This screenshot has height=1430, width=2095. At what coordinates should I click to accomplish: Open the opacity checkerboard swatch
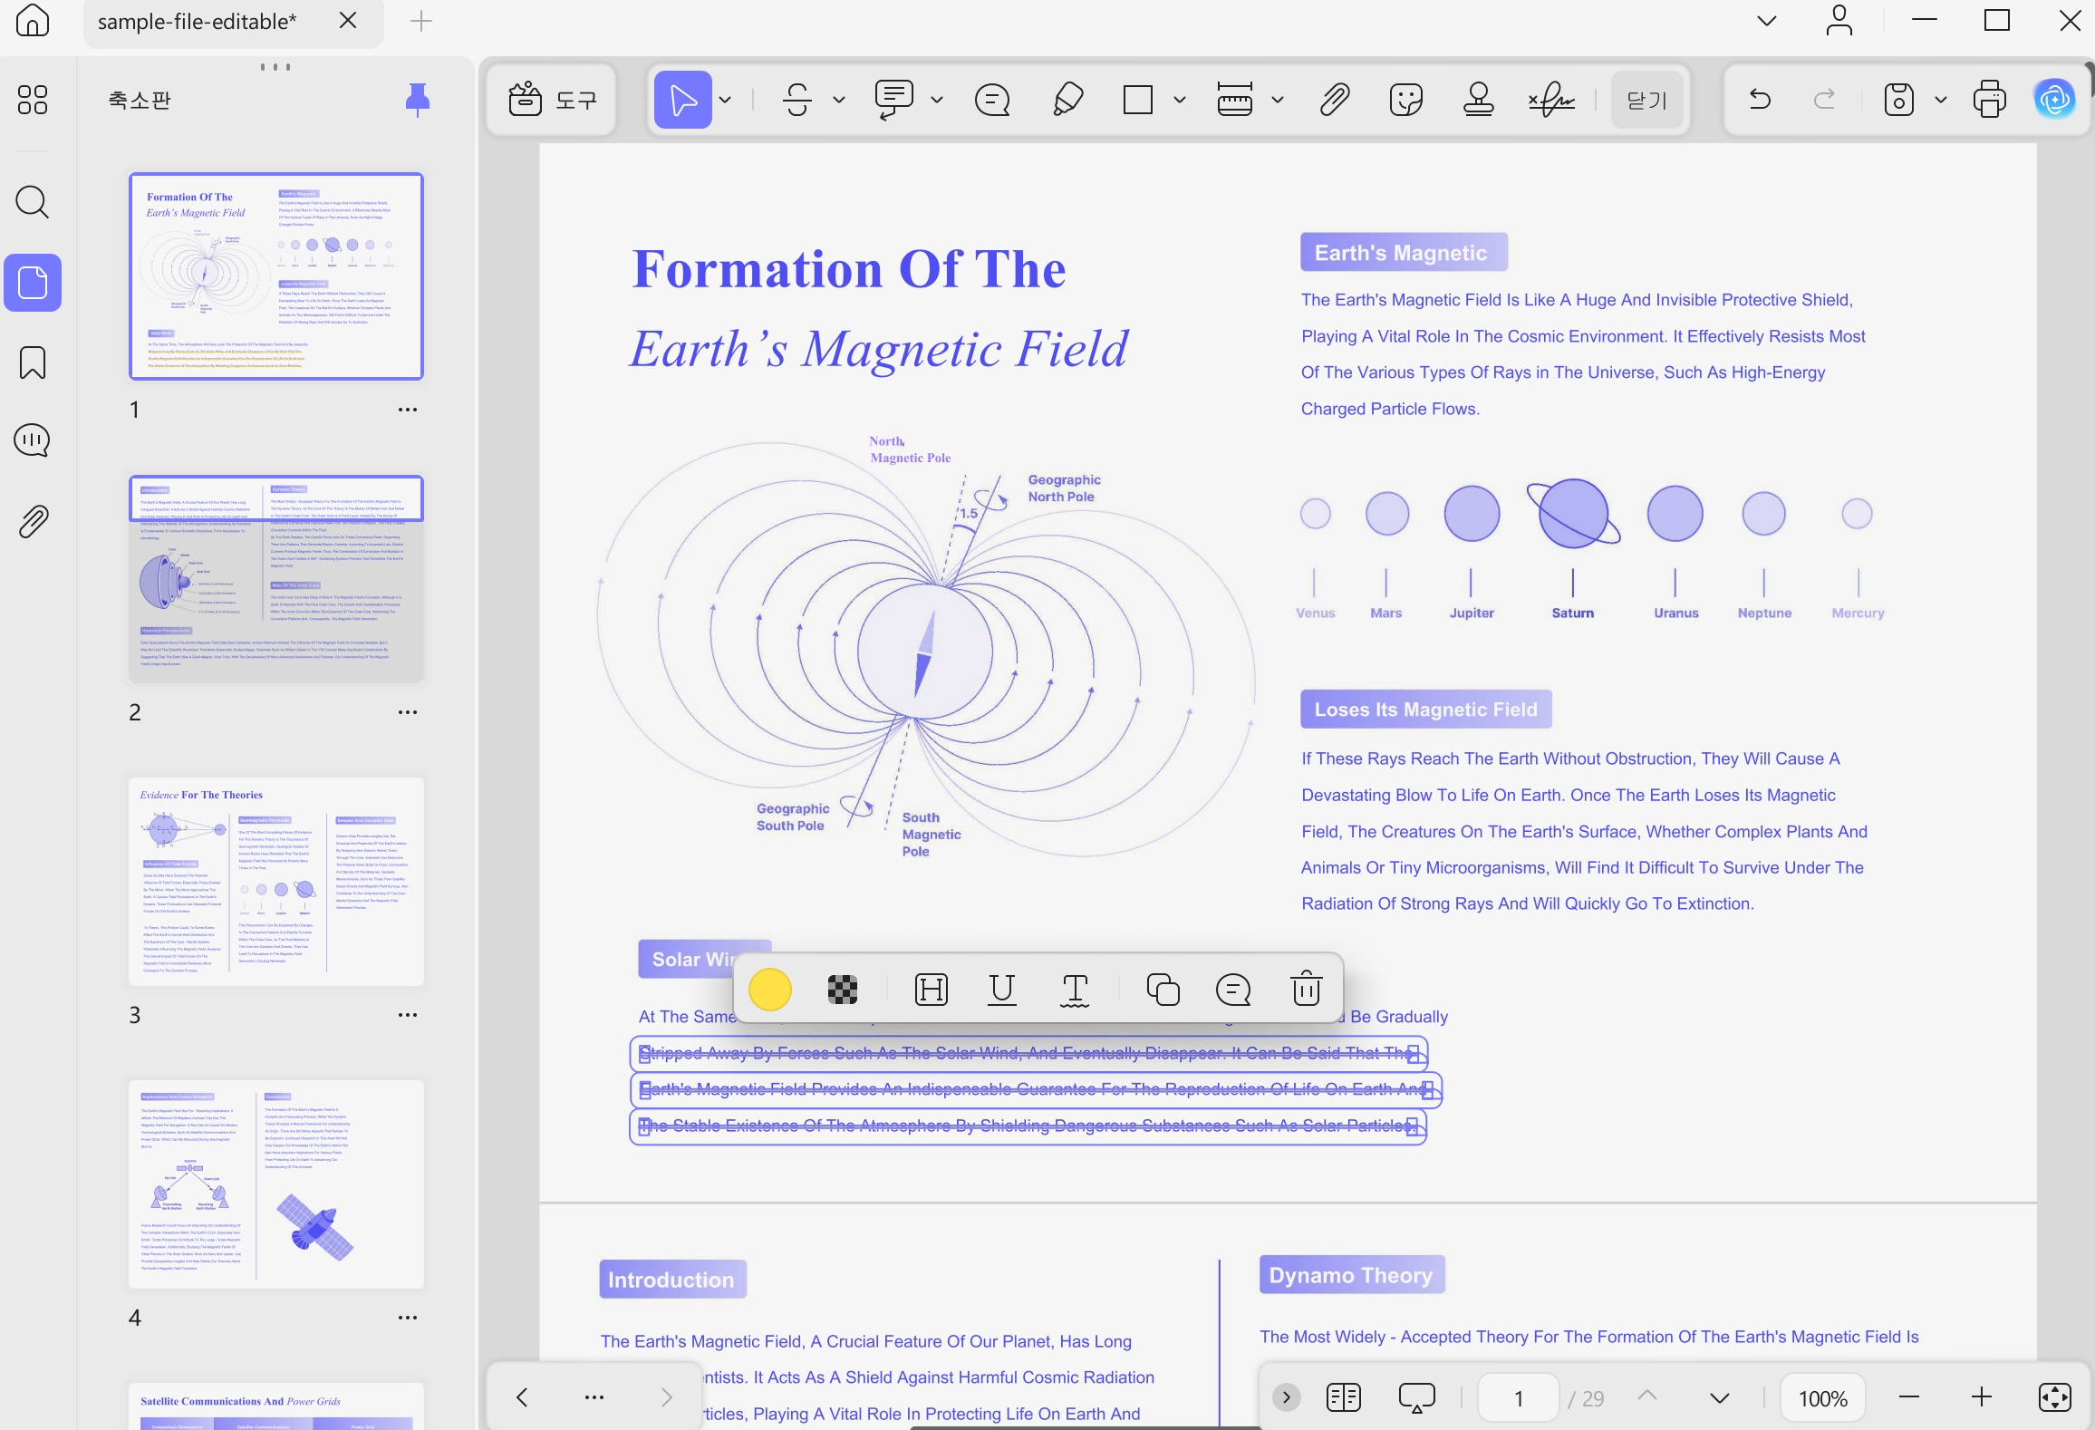[843, 990]
